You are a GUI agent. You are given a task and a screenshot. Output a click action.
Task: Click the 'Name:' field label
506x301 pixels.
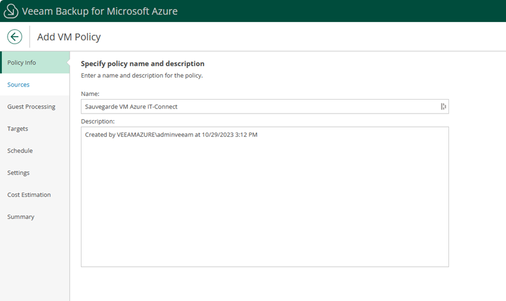point(90,93)
